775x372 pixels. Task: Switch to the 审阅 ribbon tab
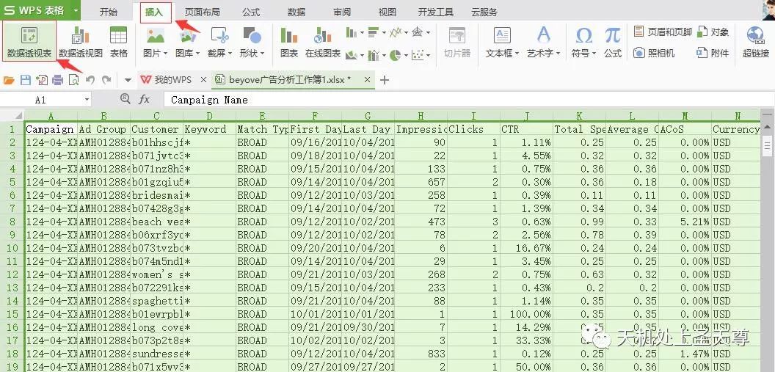[x=342, y=12]
